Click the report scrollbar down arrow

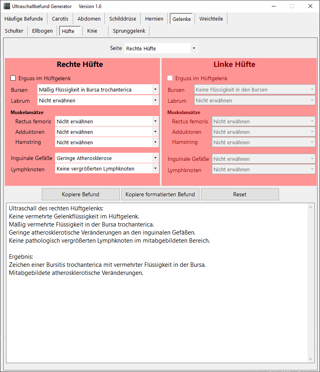pyautogui.click(x=310, y=359)
